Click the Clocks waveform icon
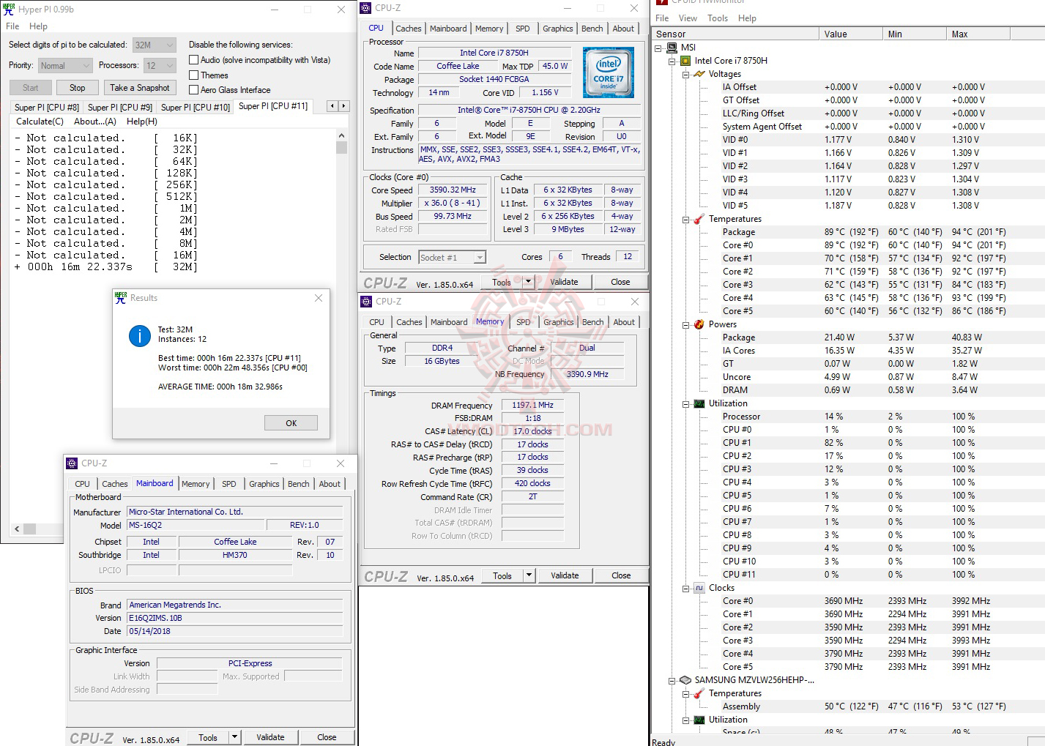Viewport: 1045px width, 746px height. pos(699,588)
